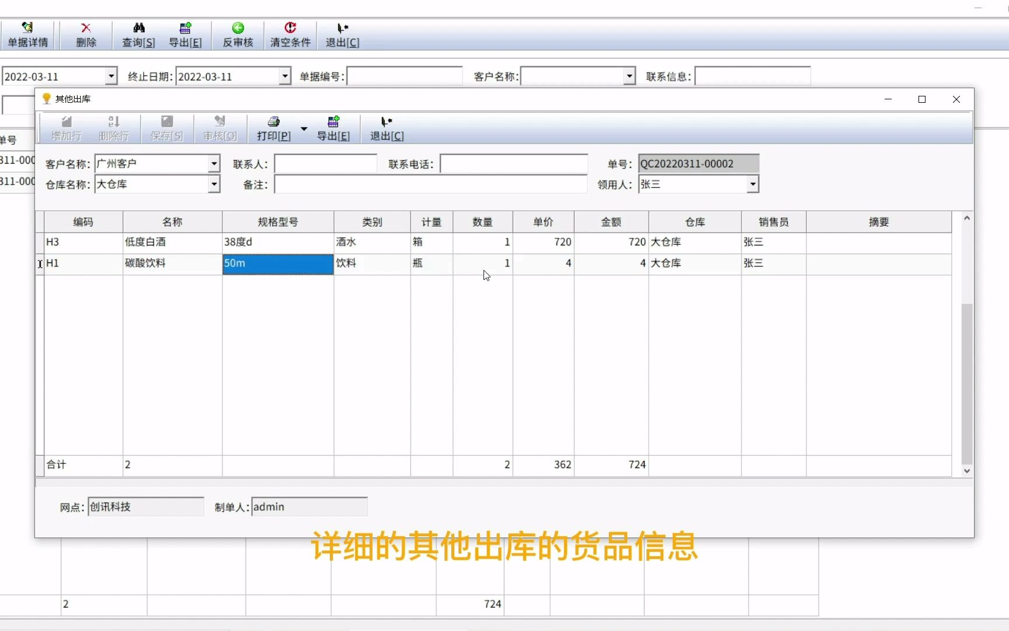The width and height of the screenshot is (1009, 631).
Task: Expand the 仓库名称 dropdown showing 大仓库
Action: click(x=214, y=185)
